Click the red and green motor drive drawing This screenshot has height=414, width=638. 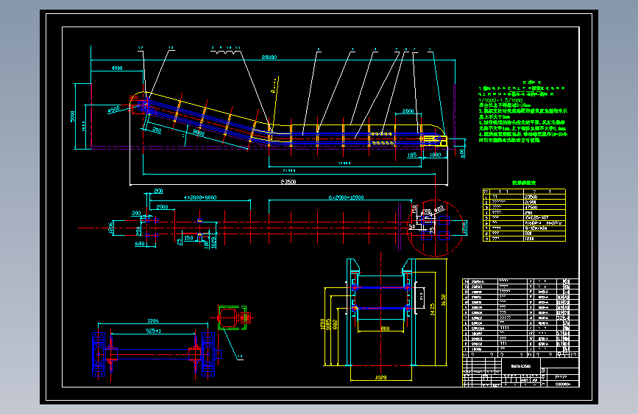[x=234, y=317]
